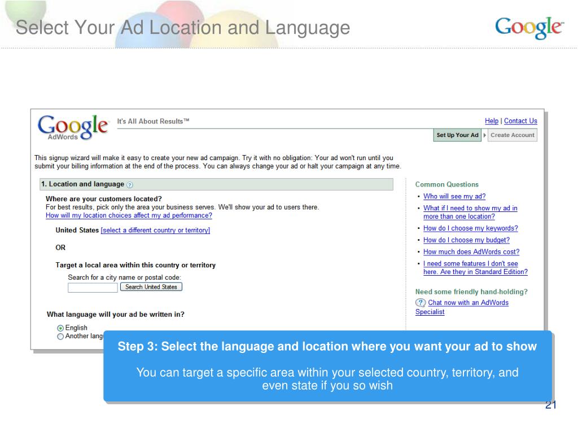578x433 pixels.
Task: Click the city or postal code input field
Action: [93, 288]
